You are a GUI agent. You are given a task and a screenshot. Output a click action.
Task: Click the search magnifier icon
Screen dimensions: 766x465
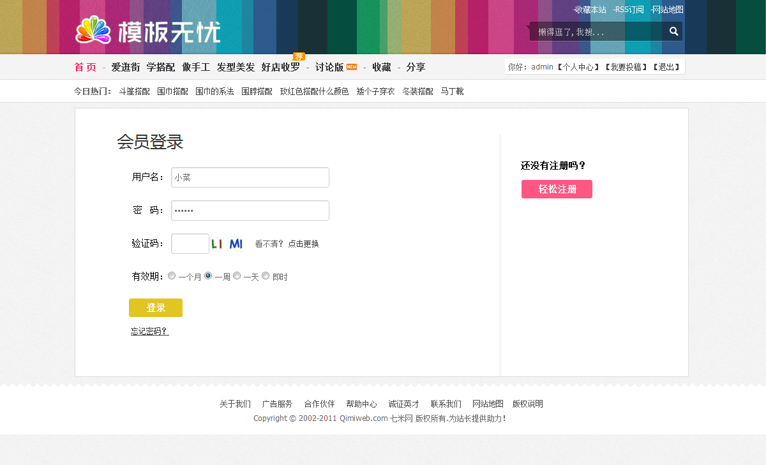[673, 31]
